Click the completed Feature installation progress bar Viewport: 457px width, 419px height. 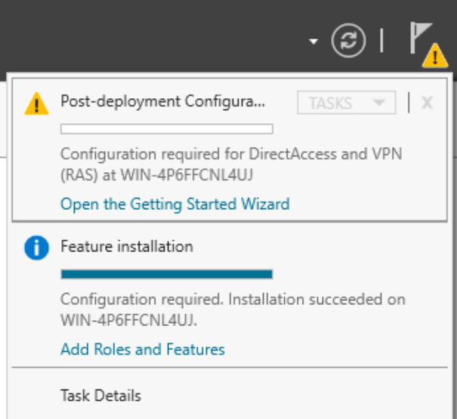point(166,274)
